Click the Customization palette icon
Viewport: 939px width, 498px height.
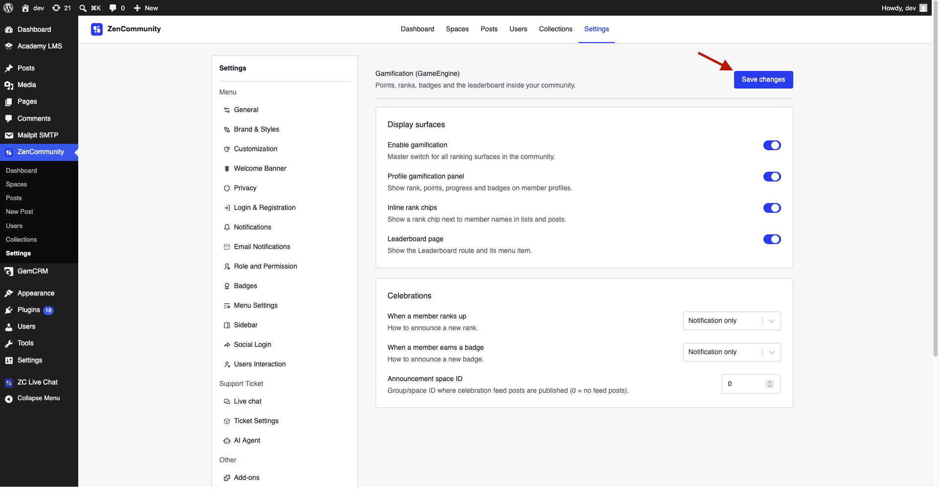click(227, 149)
